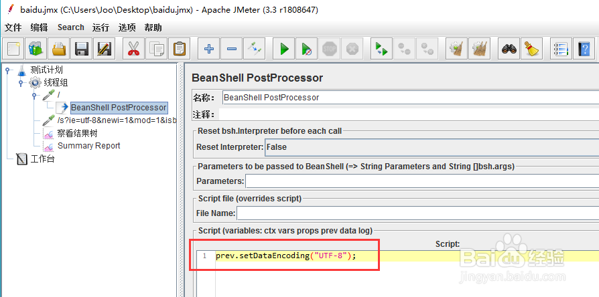Click the 注释 comment field
Viewport: 599px width, 297px height.
(409, 114)
